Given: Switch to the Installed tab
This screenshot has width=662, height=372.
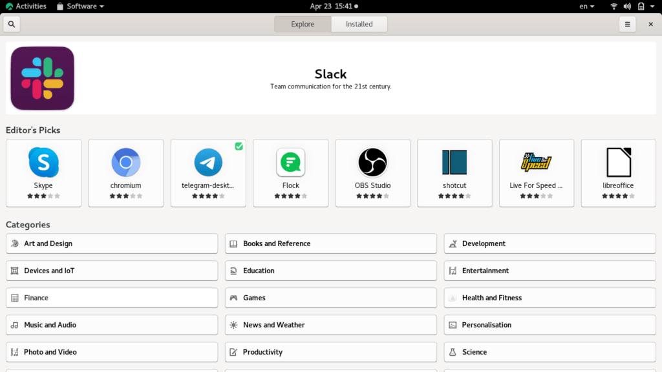Looking at the screenshot, I should (x=359, y=24).
